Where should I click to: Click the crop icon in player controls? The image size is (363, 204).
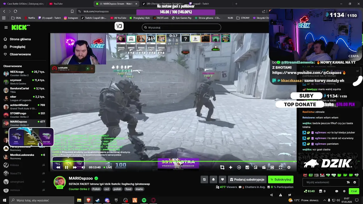tap(222, 167)
